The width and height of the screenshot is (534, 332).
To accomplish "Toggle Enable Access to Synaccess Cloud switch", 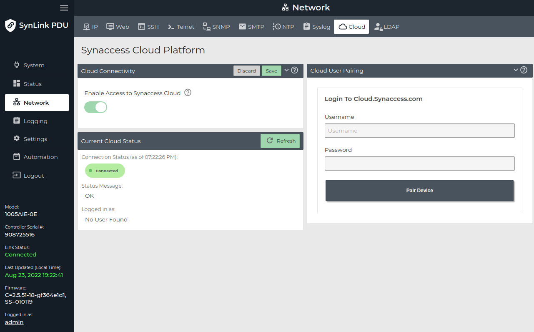I will tap(95, 107).
